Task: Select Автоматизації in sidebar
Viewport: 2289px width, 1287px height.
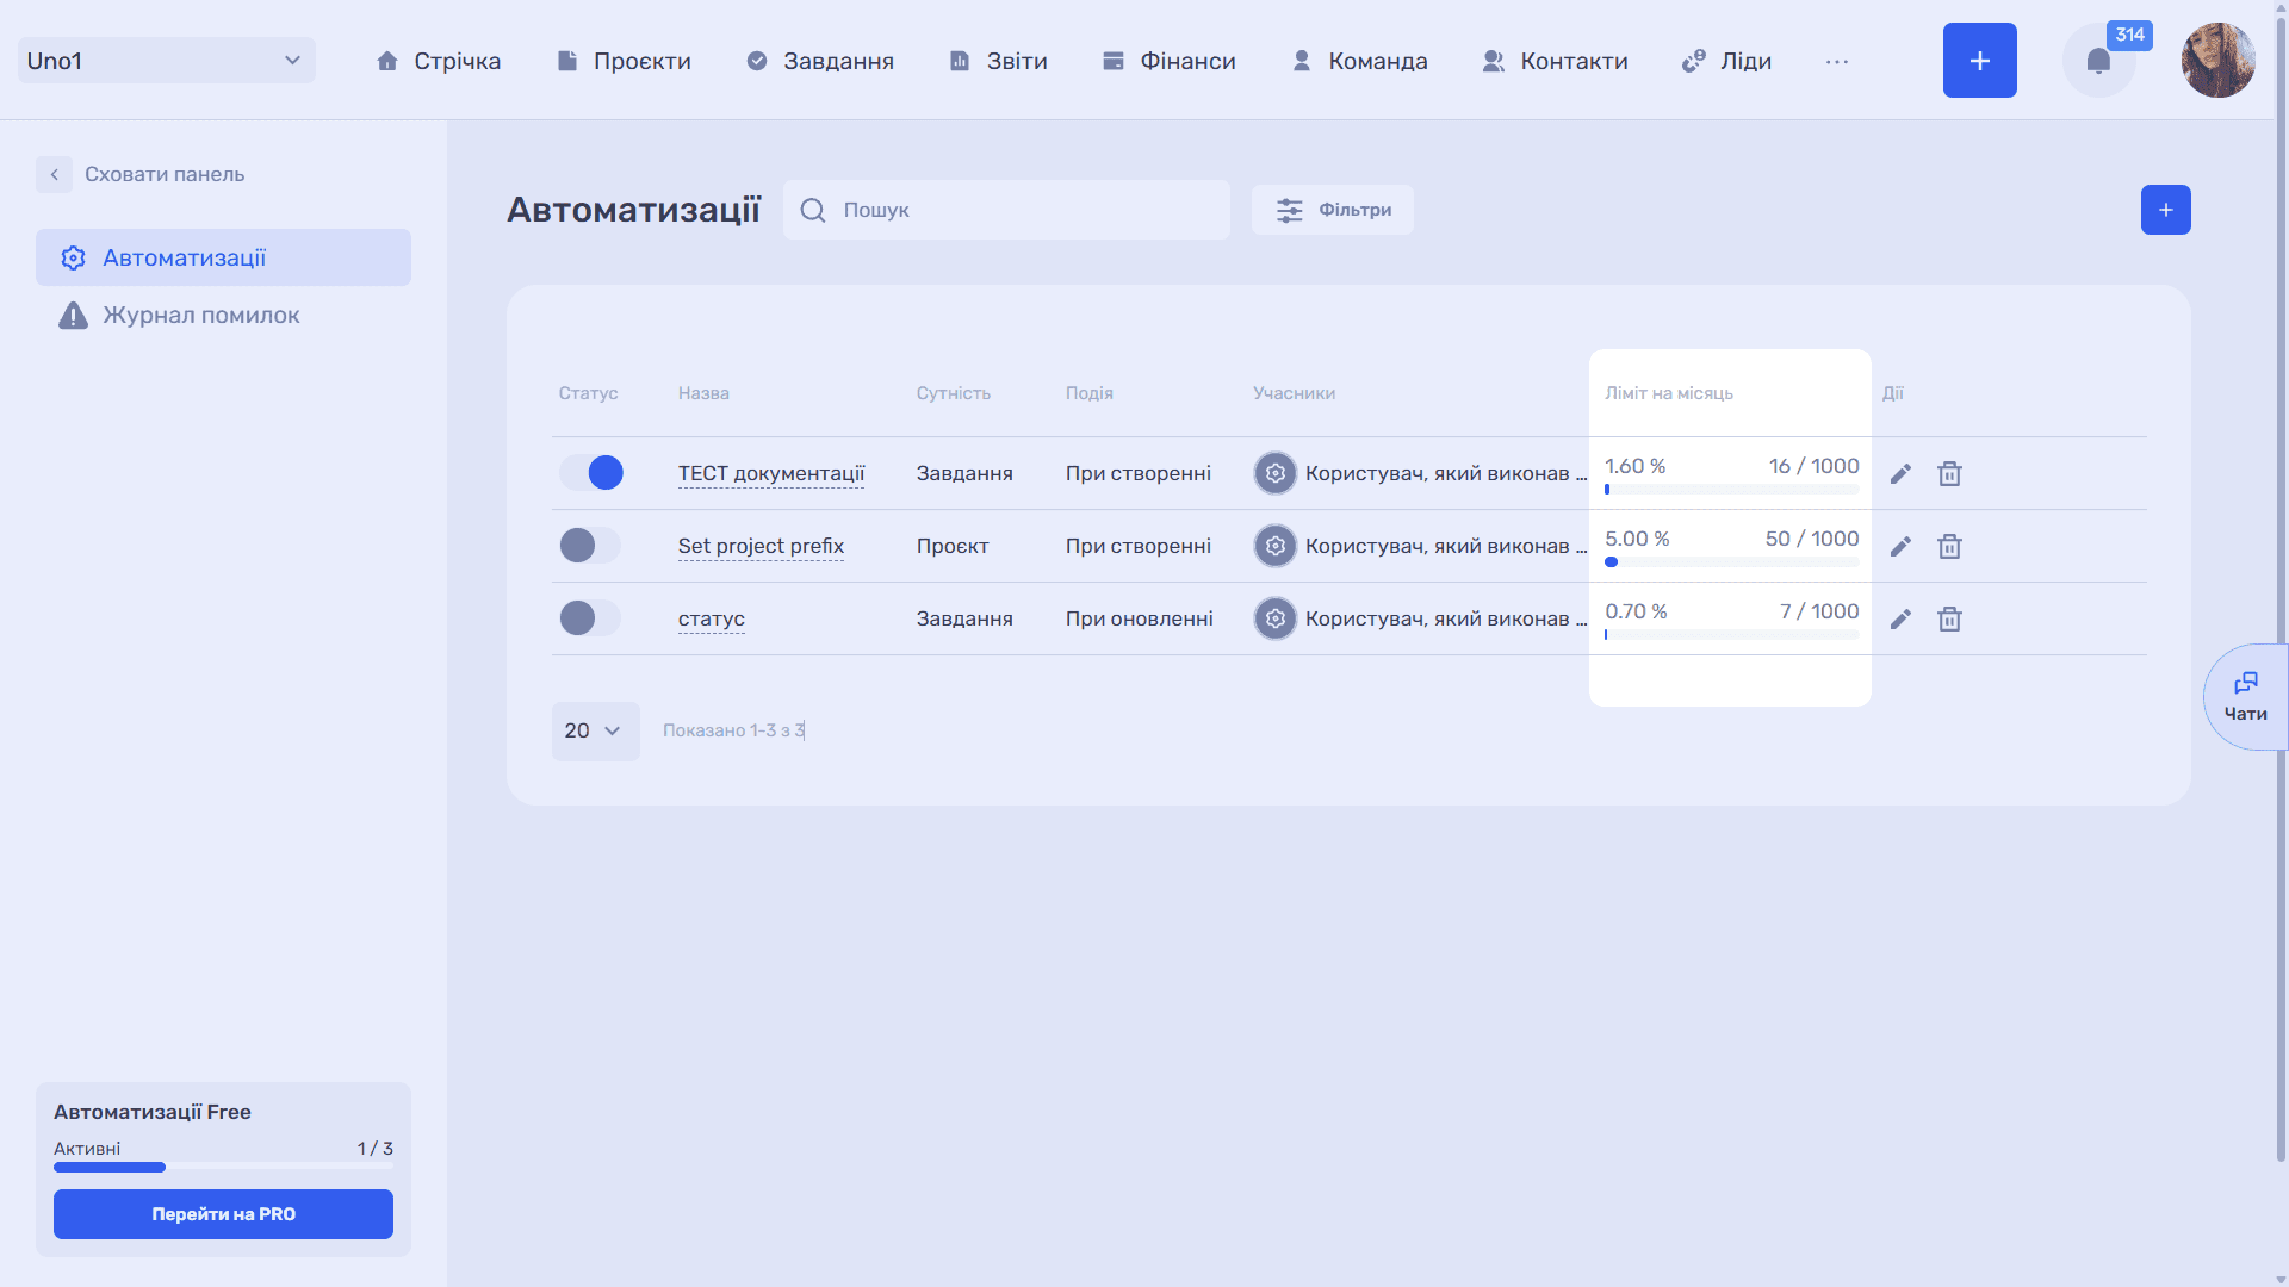Action: [223, 257]
